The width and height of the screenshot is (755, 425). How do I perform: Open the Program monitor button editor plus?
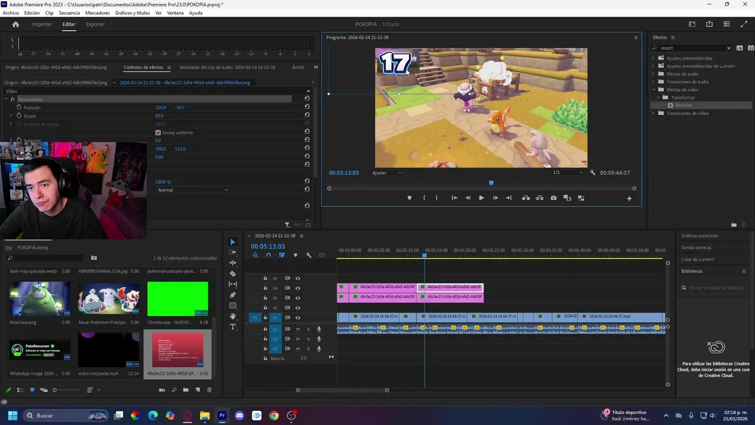[x=629, y=198]
